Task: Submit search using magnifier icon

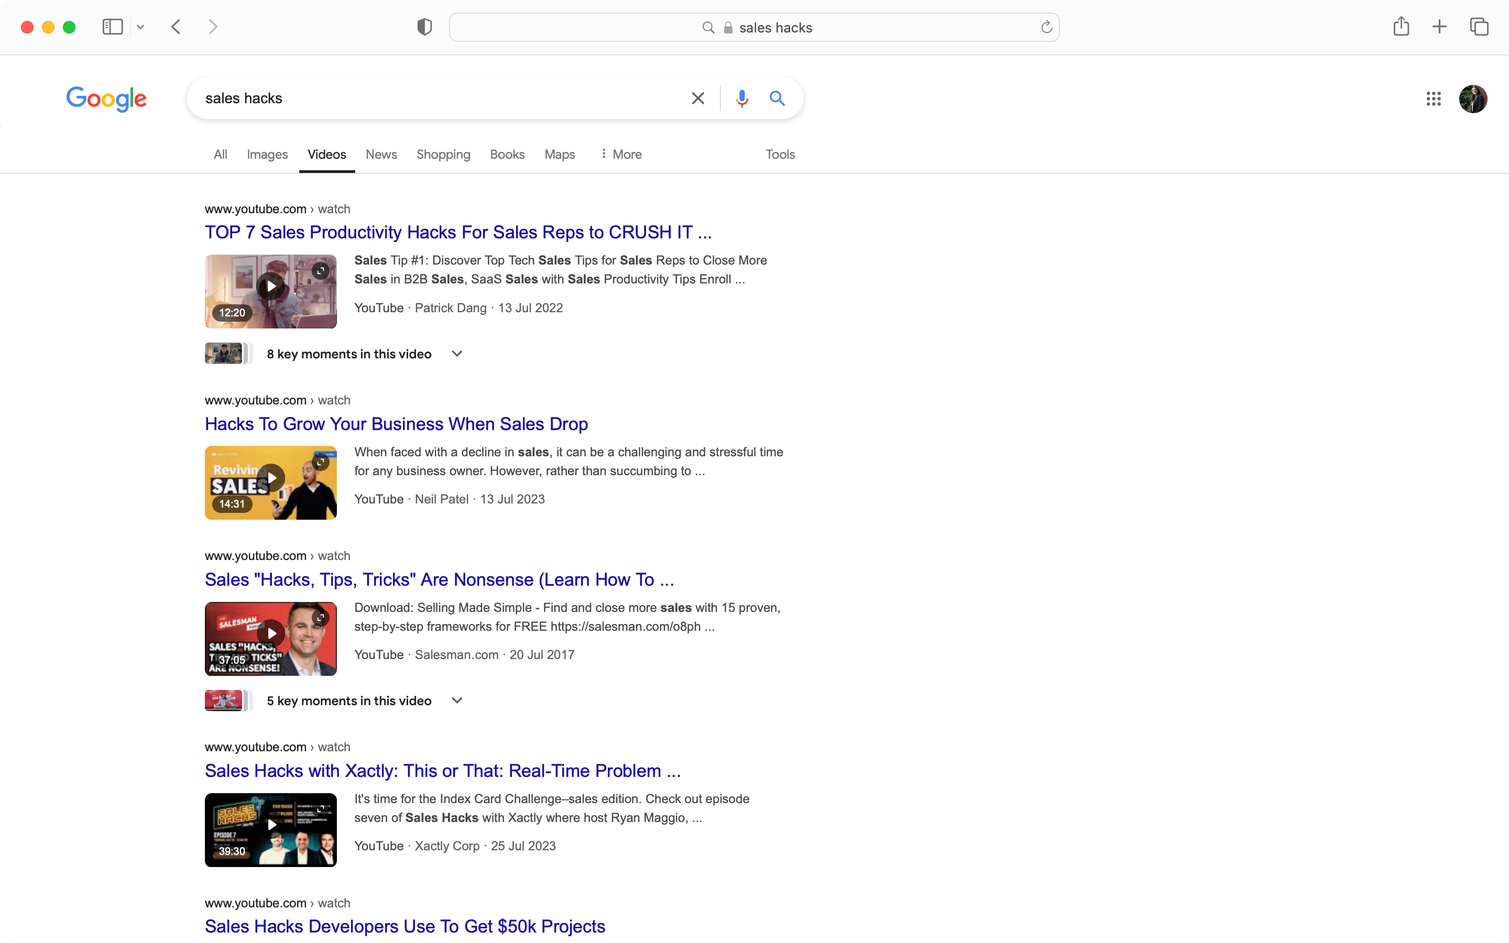Action: [x=777, y=98]
